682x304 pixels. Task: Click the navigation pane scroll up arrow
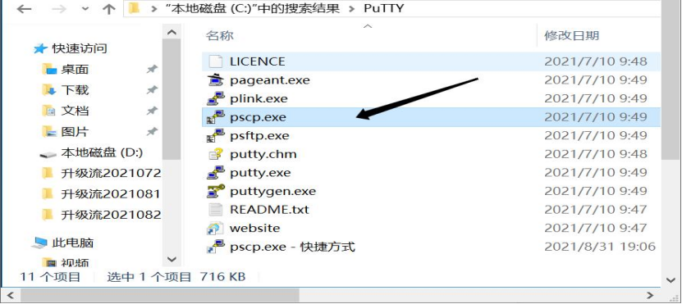coord(172,33)
